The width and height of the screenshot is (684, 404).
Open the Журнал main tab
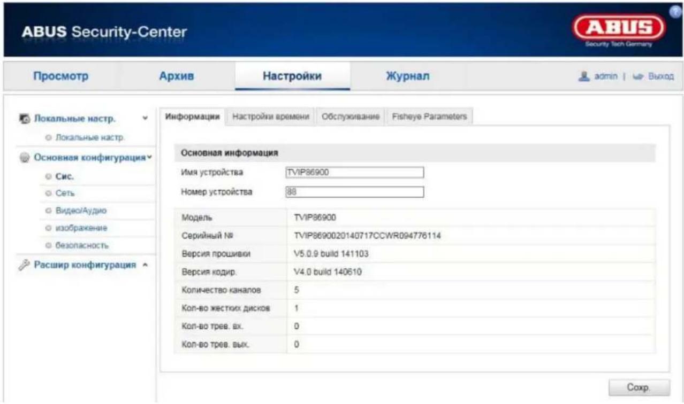click(408, 76)
